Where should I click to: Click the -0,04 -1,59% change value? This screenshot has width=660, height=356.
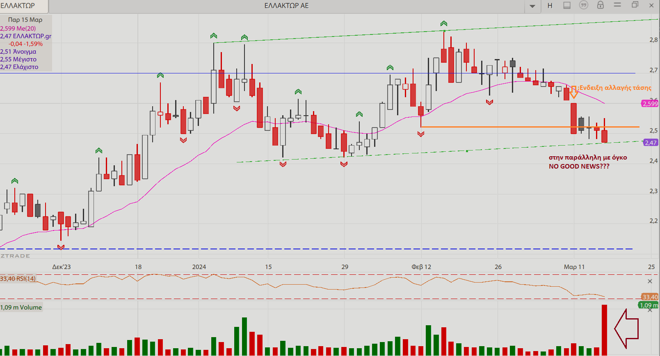point(25,44)
